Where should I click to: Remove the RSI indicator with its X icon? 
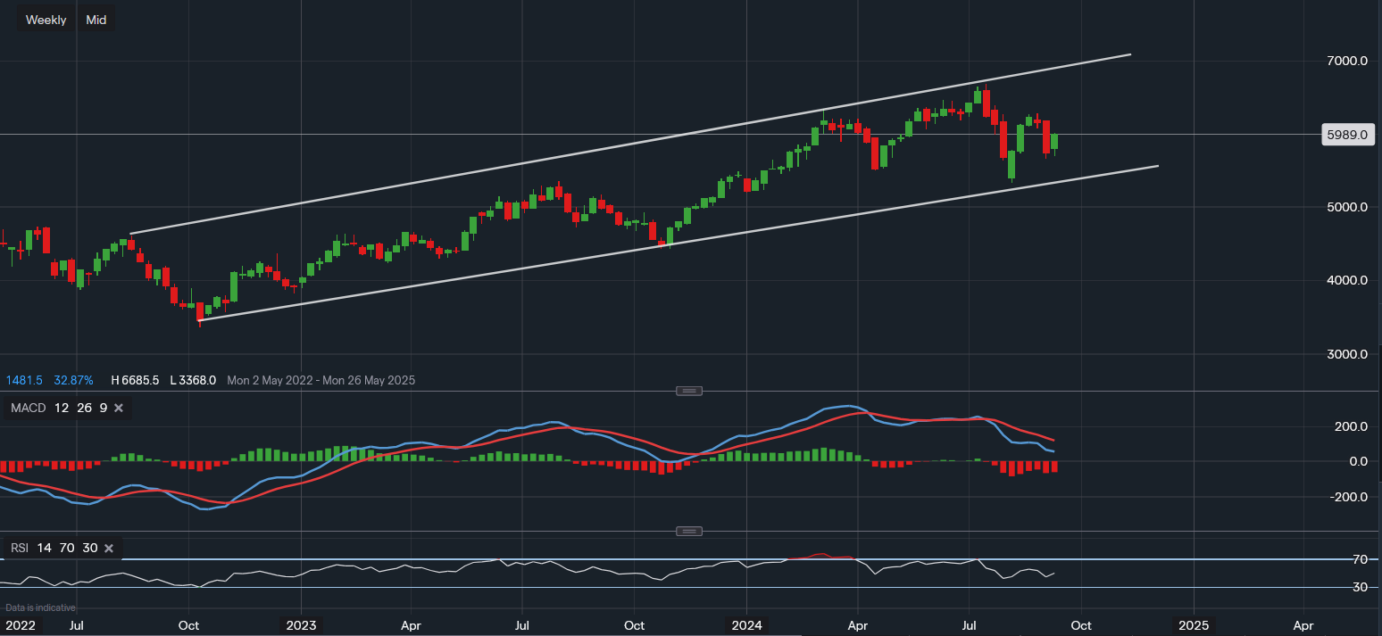pyautogui.click(x=108, y=548)
